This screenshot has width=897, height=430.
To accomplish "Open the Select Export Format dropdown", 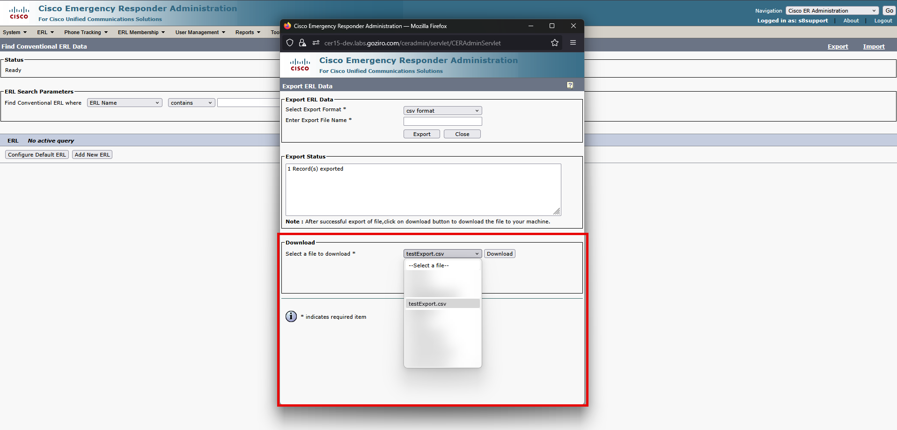I will coord(442,111).
